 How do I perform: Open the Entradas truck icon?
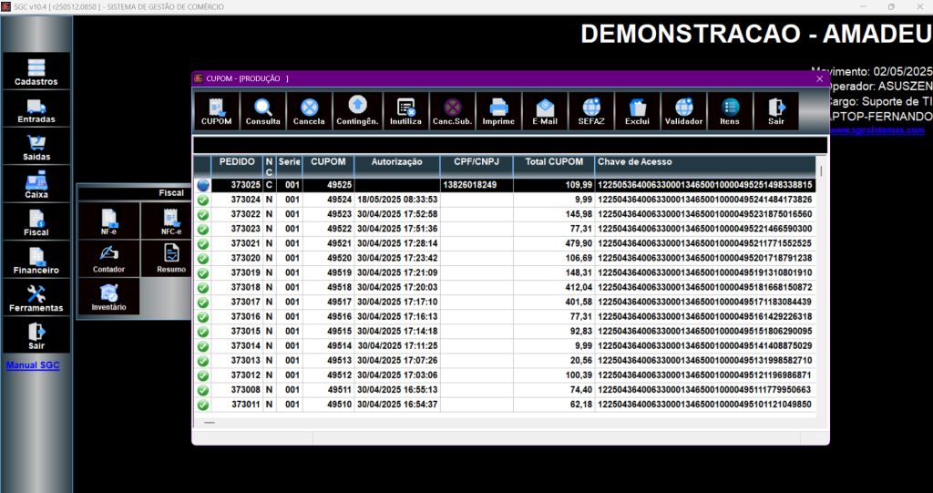pyautogui.click(x=36, y=109)
